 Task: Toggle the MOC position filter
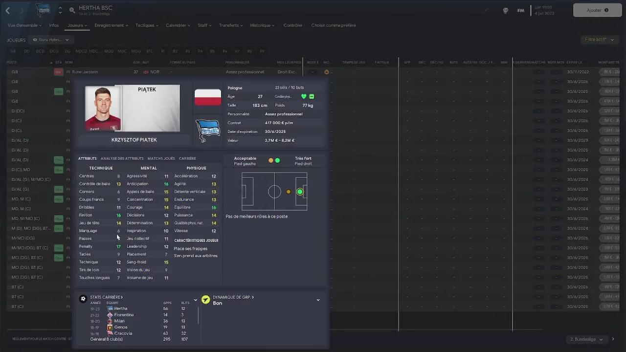122,51
